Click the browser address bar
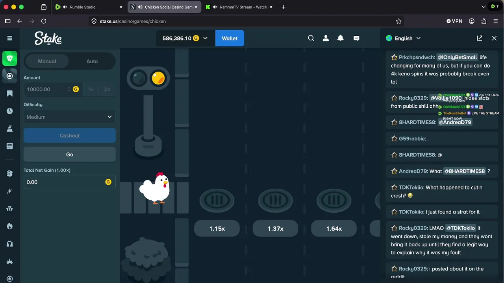The width and height of the screenshot is (504, 283). coord(246,21)
